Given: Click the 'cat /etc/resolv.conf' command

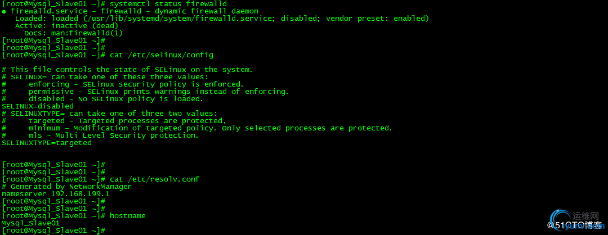Looking at the screenshot, I should click(154, 179).
